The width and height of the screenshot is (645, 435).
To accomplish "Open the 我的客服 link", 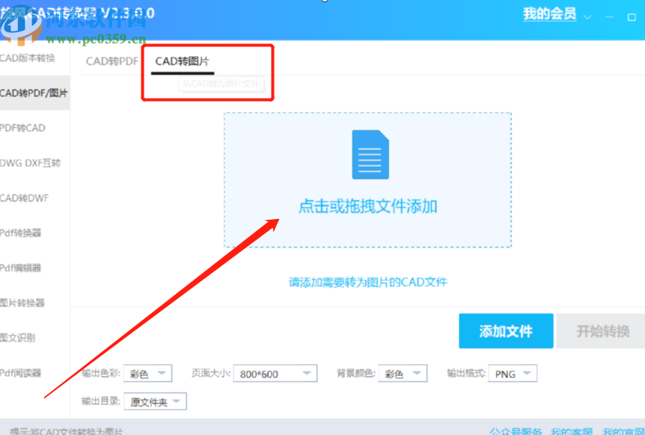I will pos(572,431).
